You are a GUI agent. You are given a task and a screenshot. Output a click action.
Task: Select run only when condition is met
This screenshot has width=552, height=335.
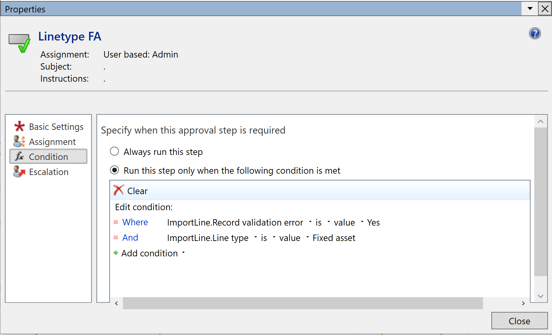(x=115, y=170)
